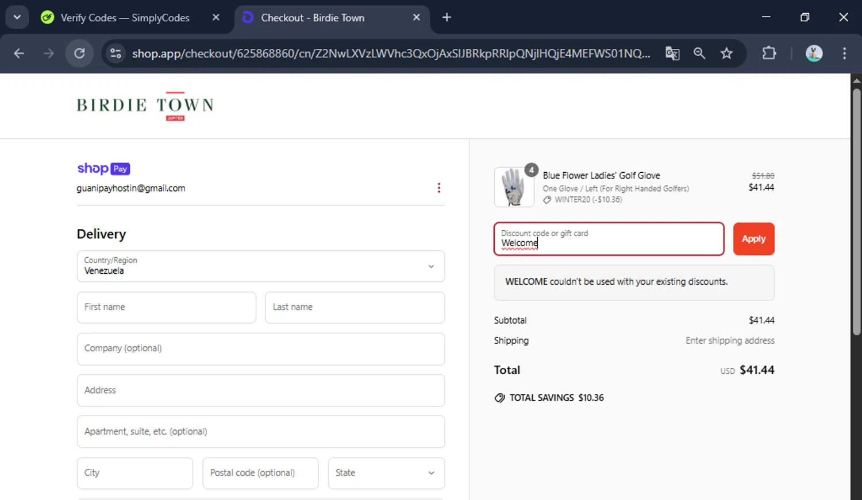Click the WINTER20 discount tag icon
This screenshot has width=862, height=500.
(547, 200)
